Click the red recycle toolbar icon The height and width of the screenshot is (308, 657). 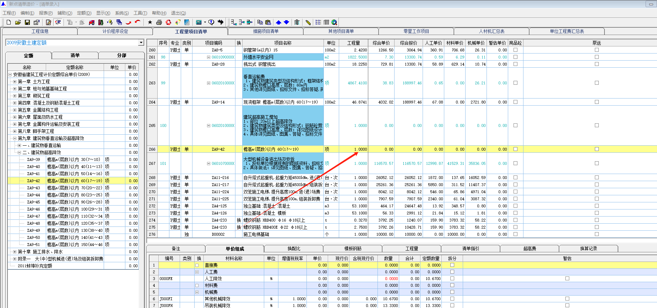pyautogui.click(x=168, y=22)
